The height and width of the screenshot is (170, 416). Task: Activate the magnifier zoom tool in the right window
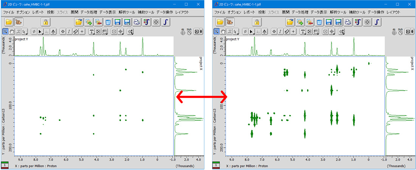217,31
